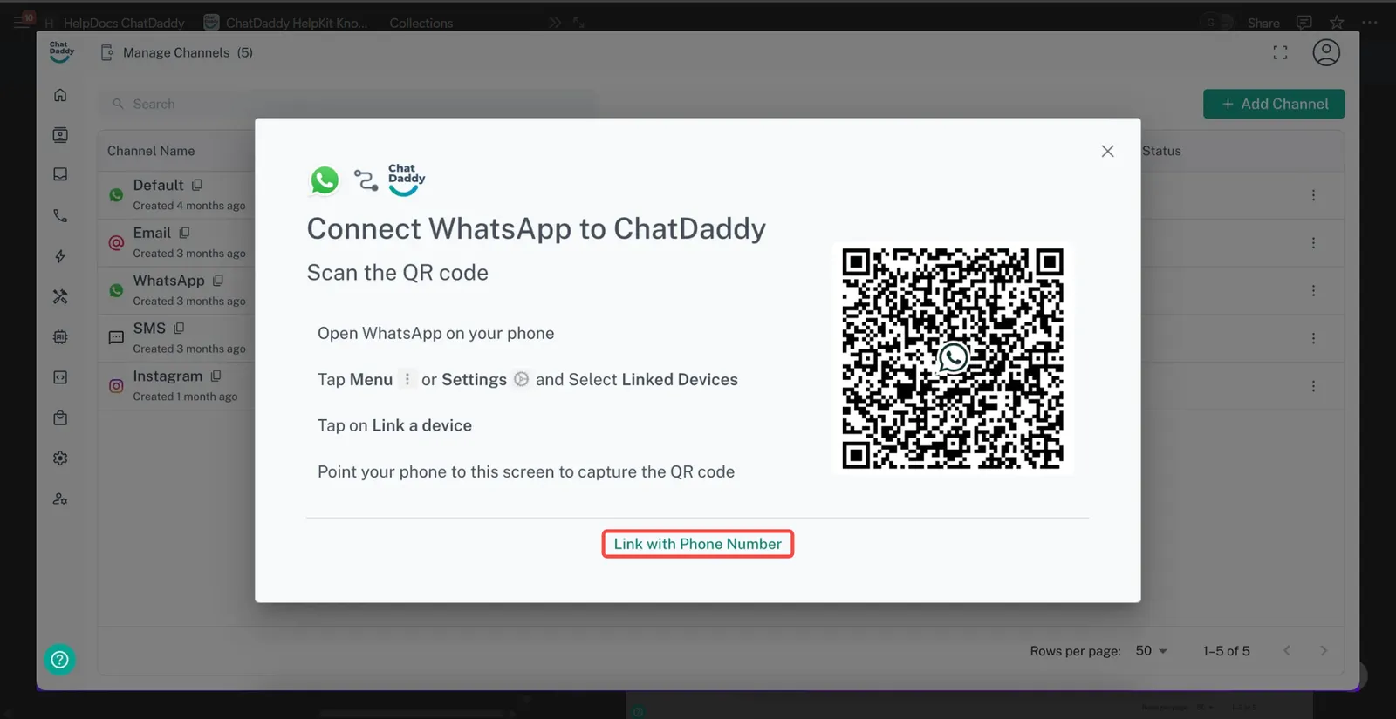Open the tools icon in sidebar
This screenshot has width=1396, height=719.
(60, 296)
